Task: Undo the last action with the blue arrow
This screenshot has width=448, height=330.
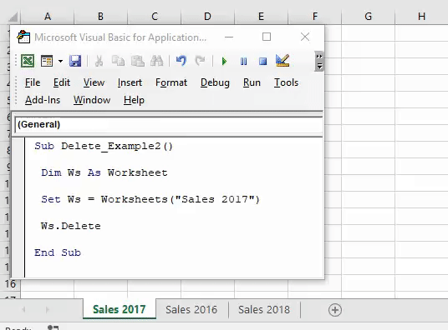Action: (x=181, y=61)
